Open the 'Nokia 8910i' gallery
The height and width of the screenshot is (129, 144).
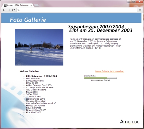pos(32,92)
